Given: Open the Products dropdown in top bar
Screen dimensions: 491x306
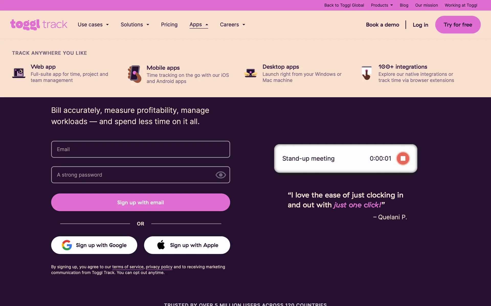Looking at the screenshot, I should click(382, 5).
